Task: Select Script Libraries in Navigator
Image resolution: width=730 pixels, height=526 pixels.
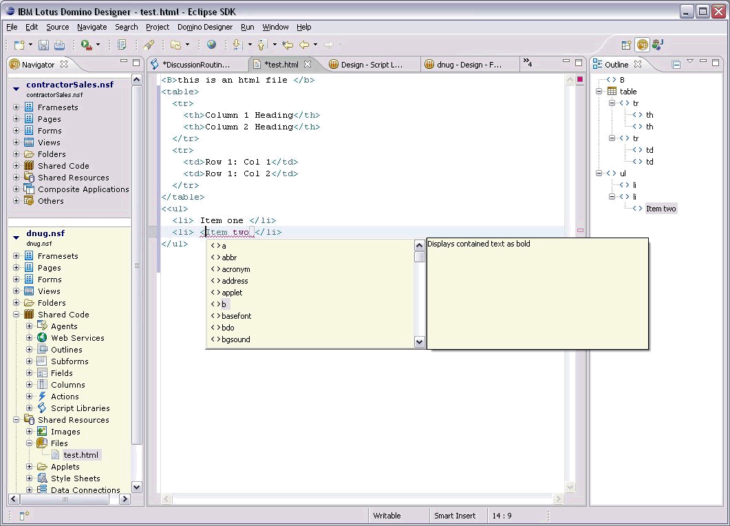Action: pos(80,408)
